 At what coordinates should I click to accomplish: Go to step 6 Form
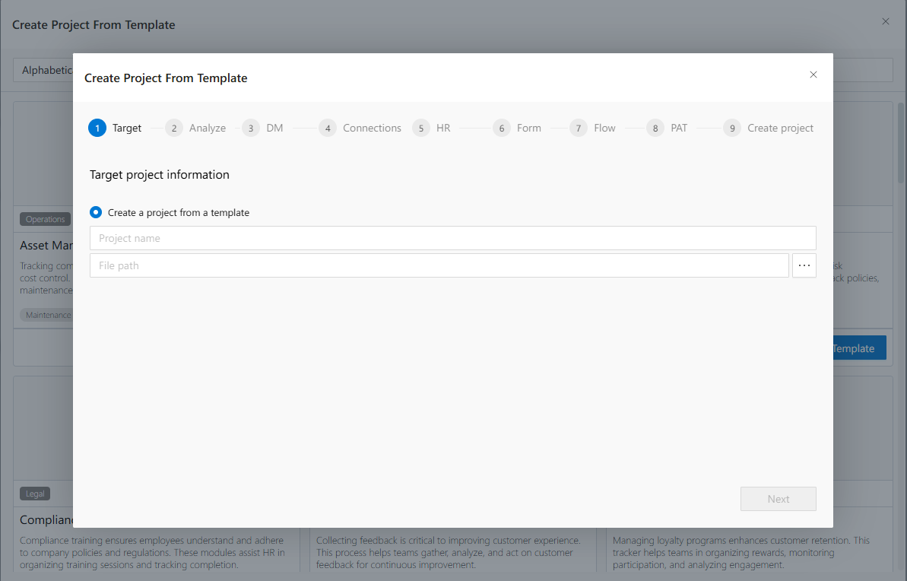coord(517,128)
